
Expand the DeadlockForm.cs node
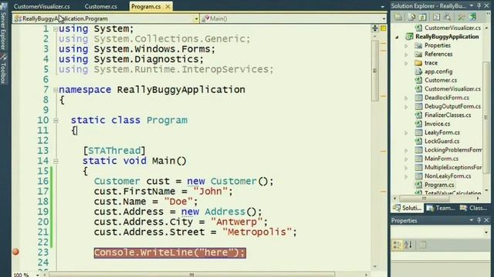pos(406,98)
